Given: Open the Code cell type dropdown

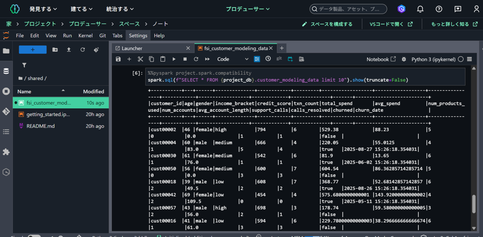Looking at the screenshot, I should (233, 59).
